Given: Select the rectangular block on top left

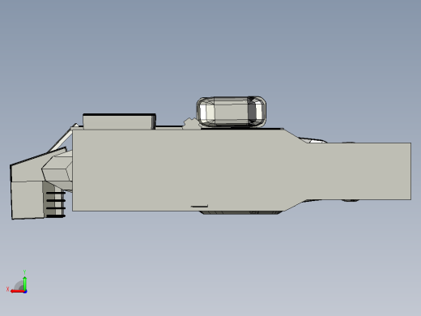Looking at the screenshot, I should coord(119,122).
